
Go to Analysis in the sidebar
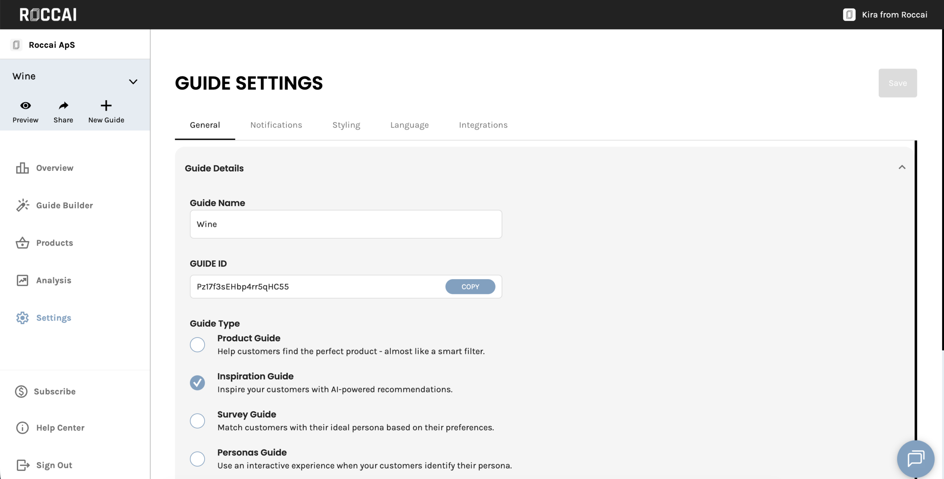[53, 281]
